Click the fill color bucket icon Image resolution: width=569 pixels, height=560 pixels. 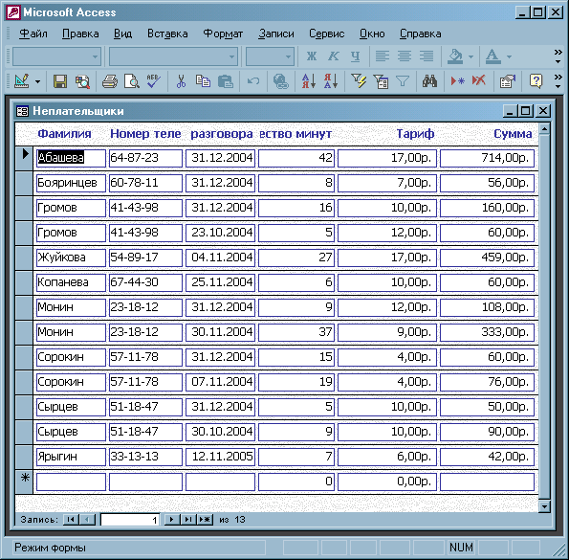pos(455,56)
